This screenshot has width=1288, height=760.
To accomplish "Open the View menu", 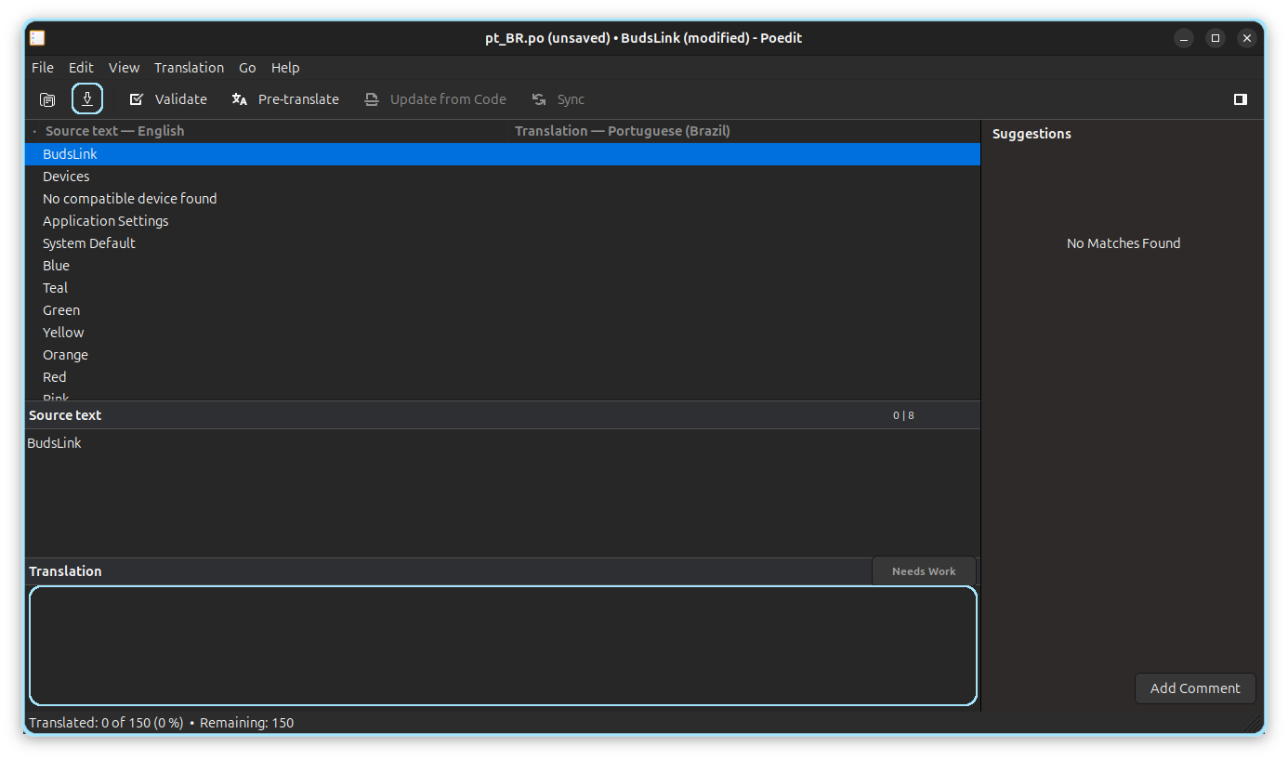I will (124, 68).
